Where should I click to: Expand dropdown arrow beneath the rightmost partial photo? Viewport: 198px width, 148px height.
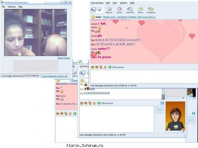click(194, 98)
